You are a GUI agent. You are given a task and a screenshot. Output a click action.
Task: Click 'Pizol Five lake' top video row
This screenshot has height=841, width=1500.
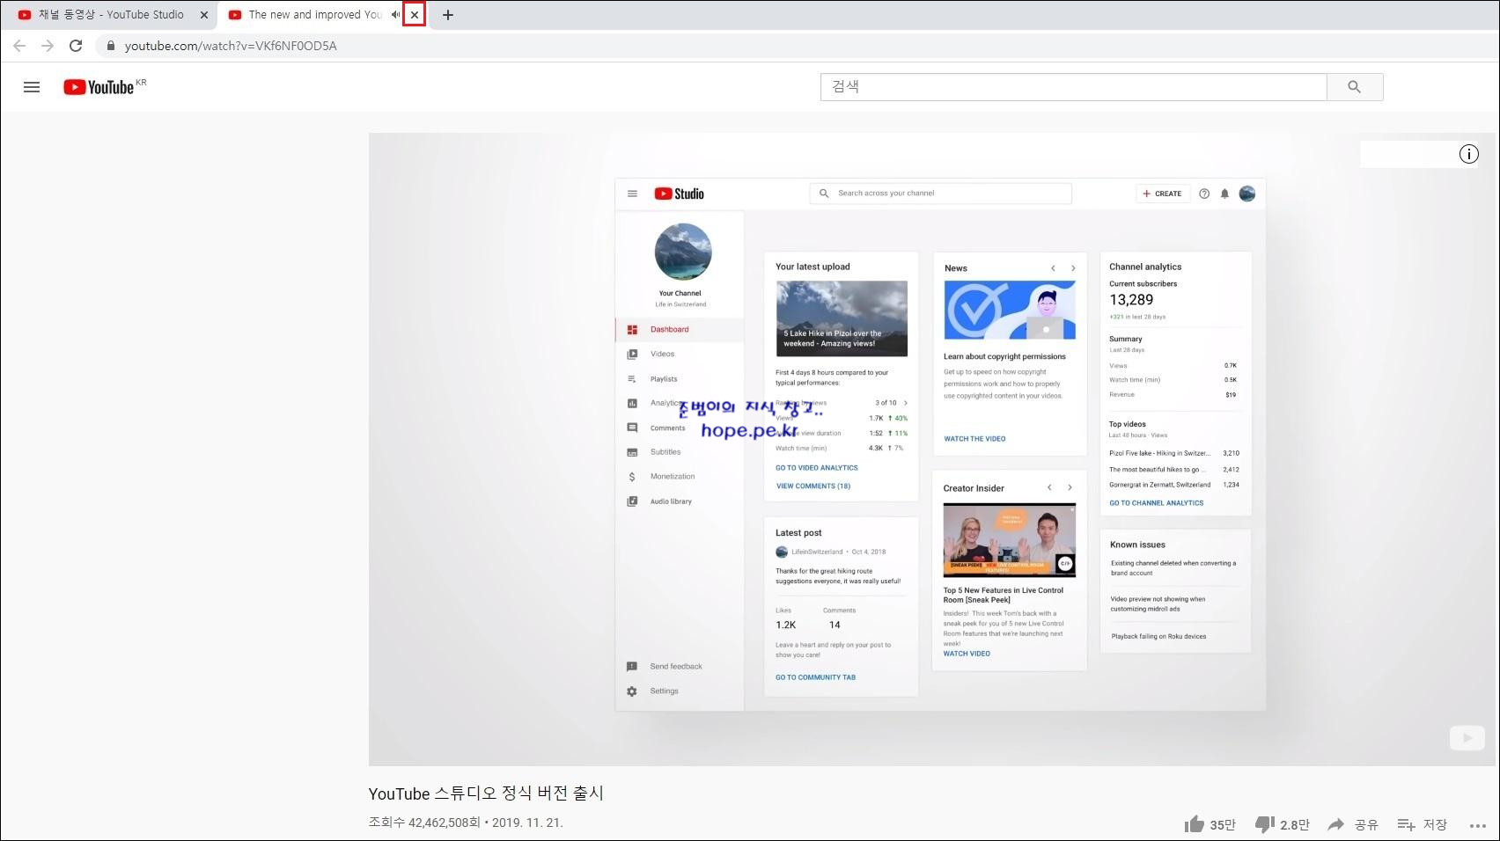tap(1174, 453)
